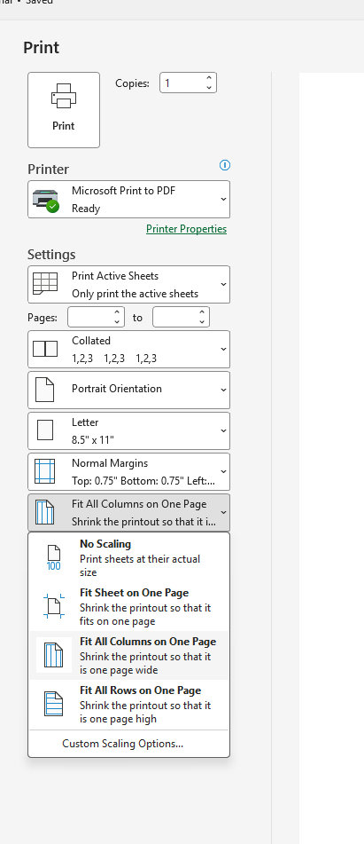Open the Printer Properties link
Viewport: 364px width, 844px height.
[x=186, y=229]
